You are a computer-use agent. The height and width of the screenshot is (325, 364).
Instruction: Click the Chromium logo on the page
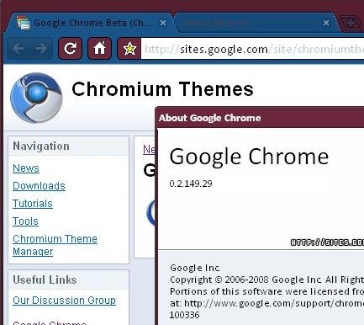coord(36,98)
